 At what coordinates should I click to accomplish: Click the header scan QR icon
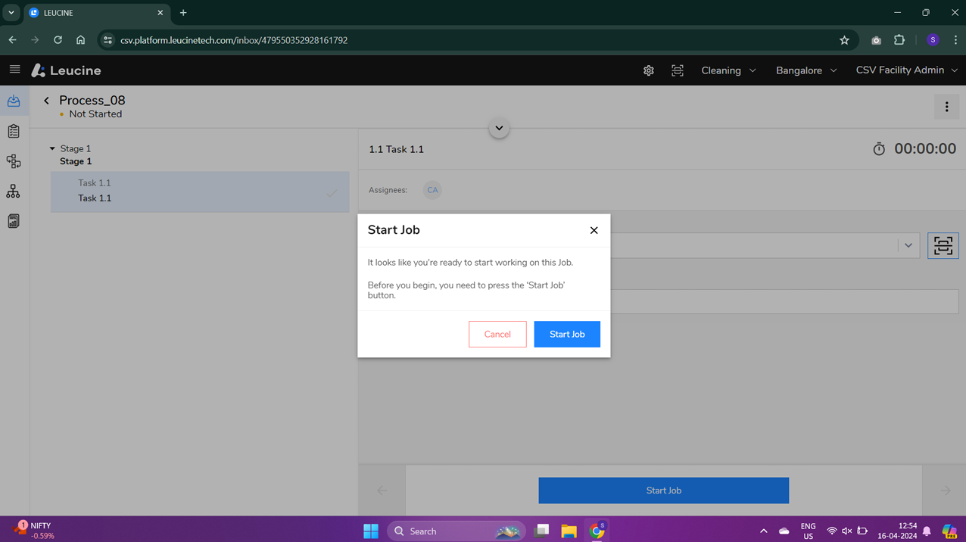pos(678,70)
